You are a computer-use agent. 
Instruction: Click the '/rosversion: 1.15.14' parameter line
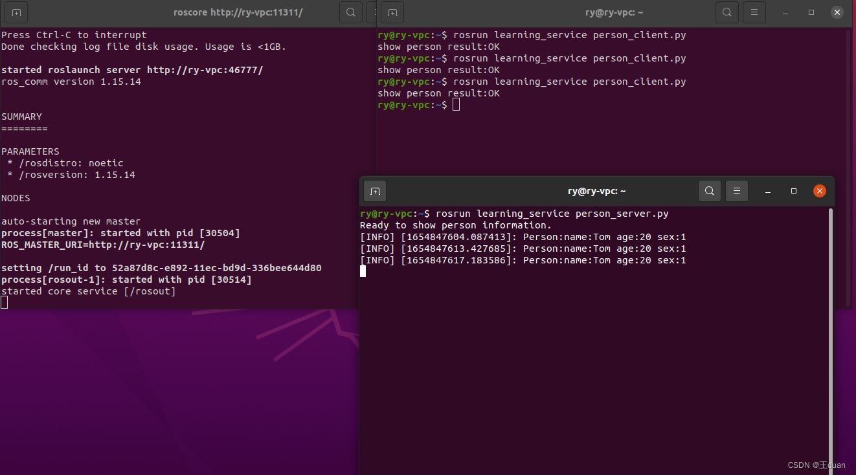71,175
